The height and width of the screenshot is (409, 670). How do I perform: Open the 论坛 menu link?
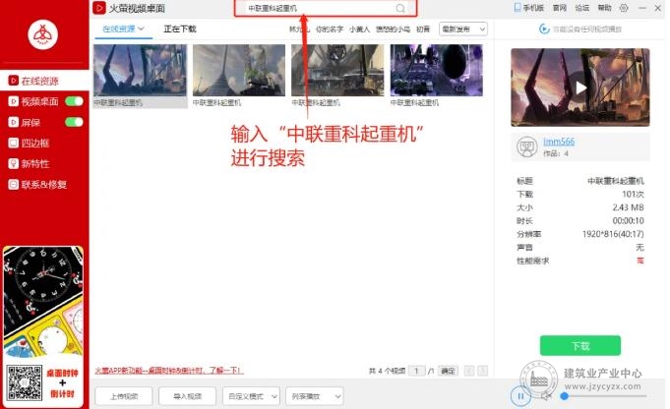582,8
